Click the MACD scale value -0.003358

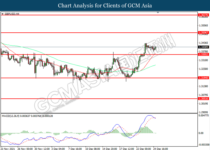[204, 145]
